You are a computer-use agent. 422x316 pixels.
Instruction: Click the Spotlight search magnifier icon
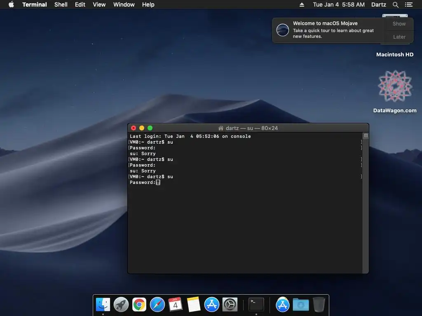tap(395, 5)
